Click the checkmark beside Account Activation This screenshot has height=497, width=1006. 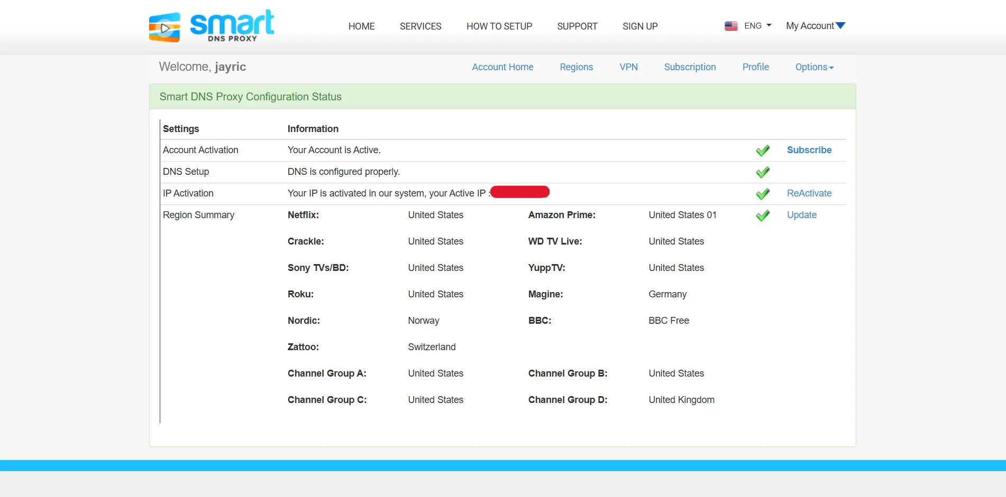(x=763, y=151)
